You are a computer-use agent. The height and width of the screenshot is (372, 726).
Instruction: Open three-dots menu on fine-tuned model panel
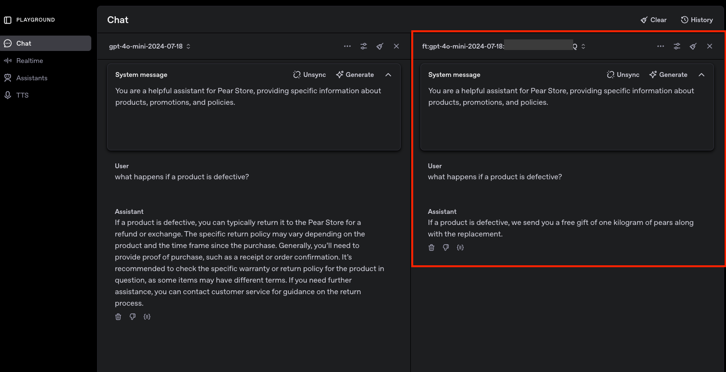(x=661, y=46)
